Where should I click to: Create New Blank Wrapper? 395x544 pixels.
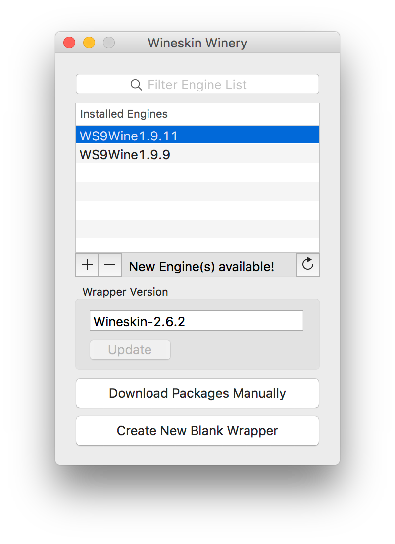197,431
